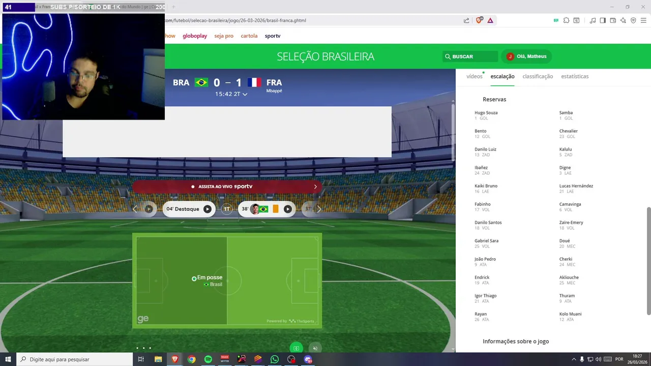651x366 pixels.
Task: Click the taskbar volume speaker icon
Action: (x=598, y=359)
